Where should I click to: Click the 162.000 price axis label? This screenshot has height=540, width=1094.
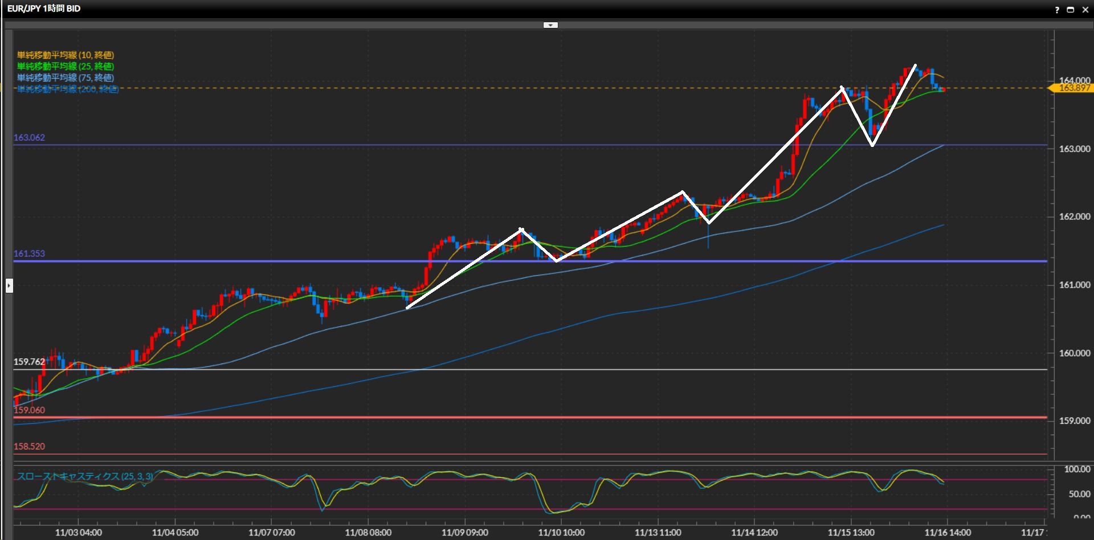tap(1074, 216)
